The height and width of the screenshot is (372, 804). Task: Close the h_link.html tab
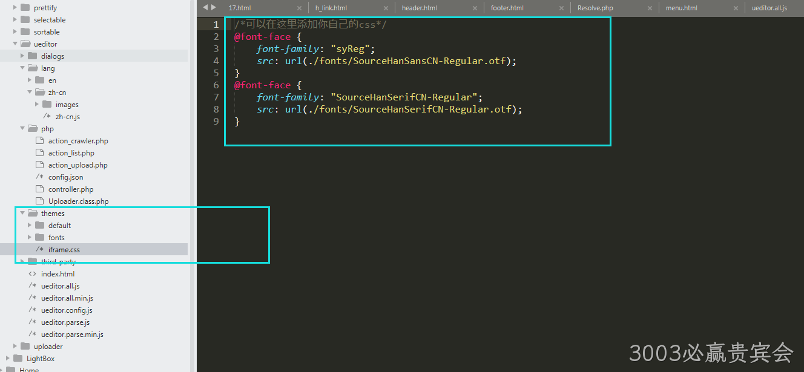point(386,8)
